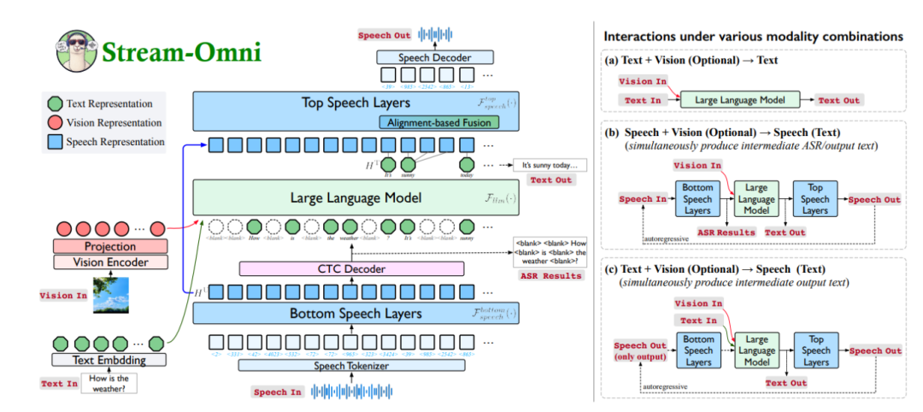Screen dimensions: 923x412
Task: Click the Speech Representation legend label
Action: (115, 142)
